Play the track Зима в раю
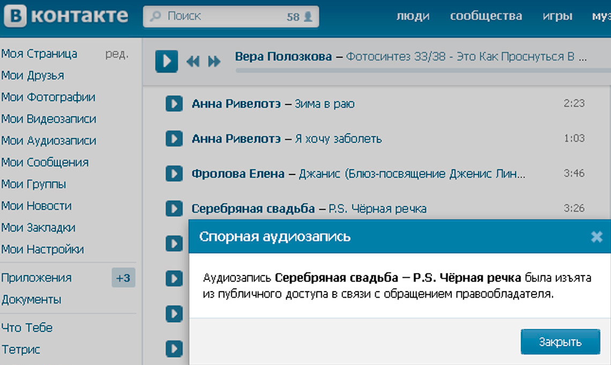Viewport: 611px width, 365px height. (x=174, y=104)
